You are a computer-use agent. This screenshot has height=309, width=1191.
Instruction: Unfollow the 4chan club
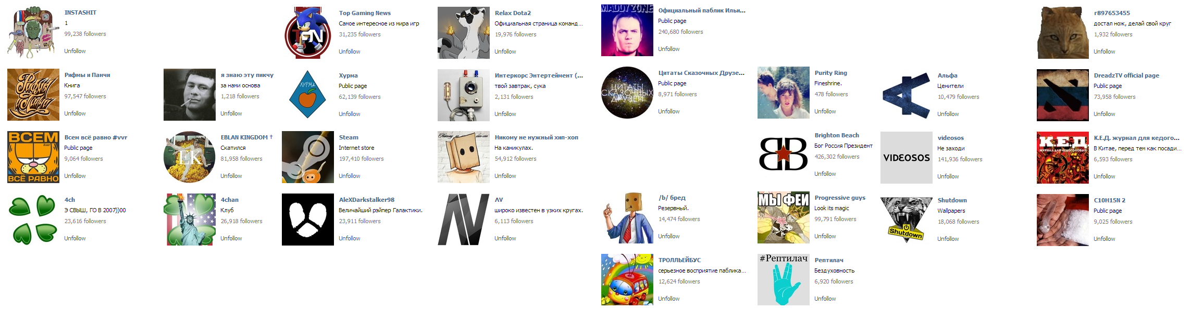coord(231,238)
